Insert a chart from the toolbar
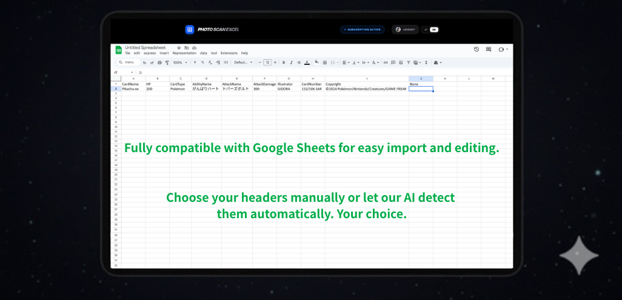This screenshot has width=622, height=300. point(401,62)
